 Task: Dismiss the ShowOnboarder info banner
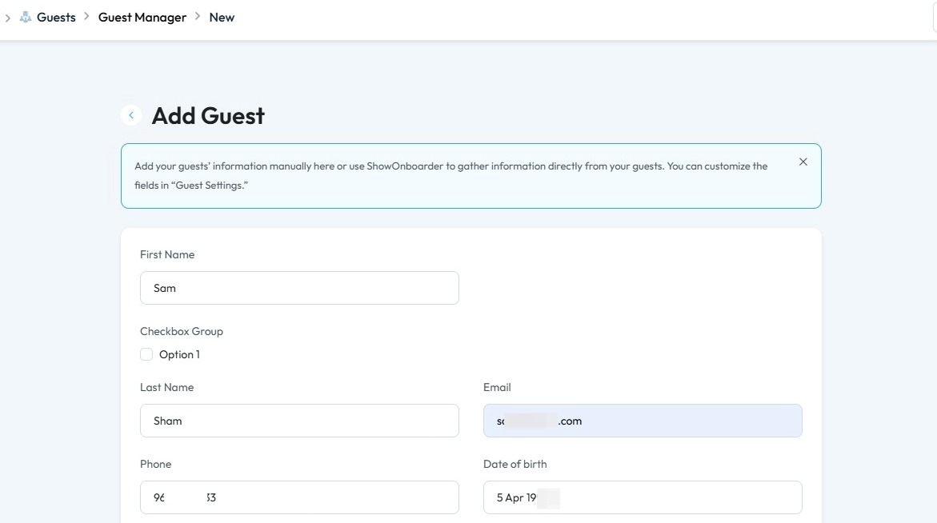(x=803, y=162)
